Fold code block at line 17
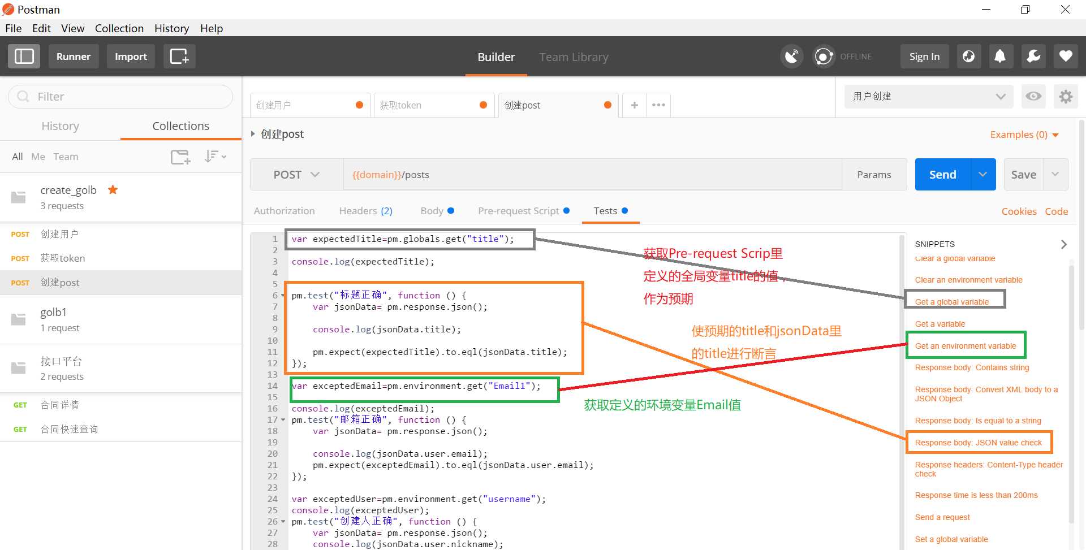1086x550 pixels. pyautogui.click(x=283, y=420)
